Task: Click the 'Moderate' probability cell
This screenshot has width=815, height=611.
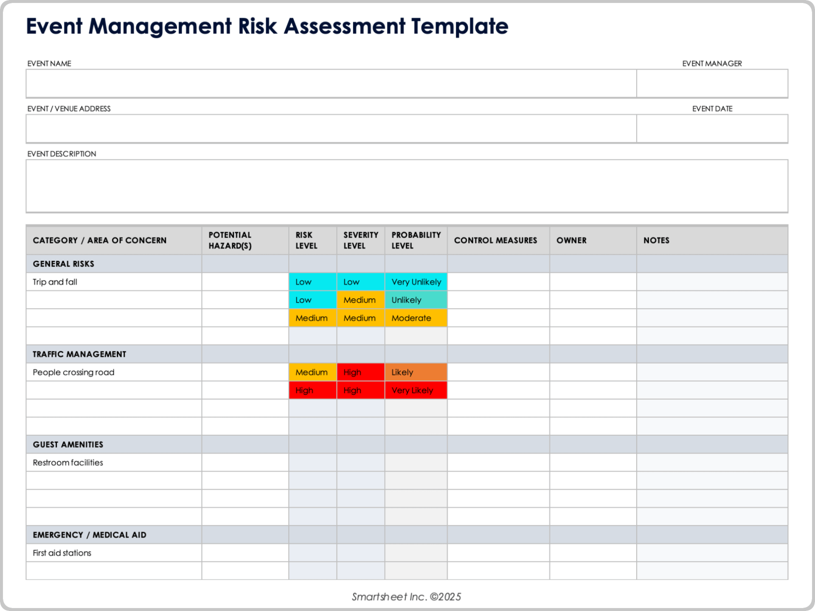Action: (x=415, y=317)
